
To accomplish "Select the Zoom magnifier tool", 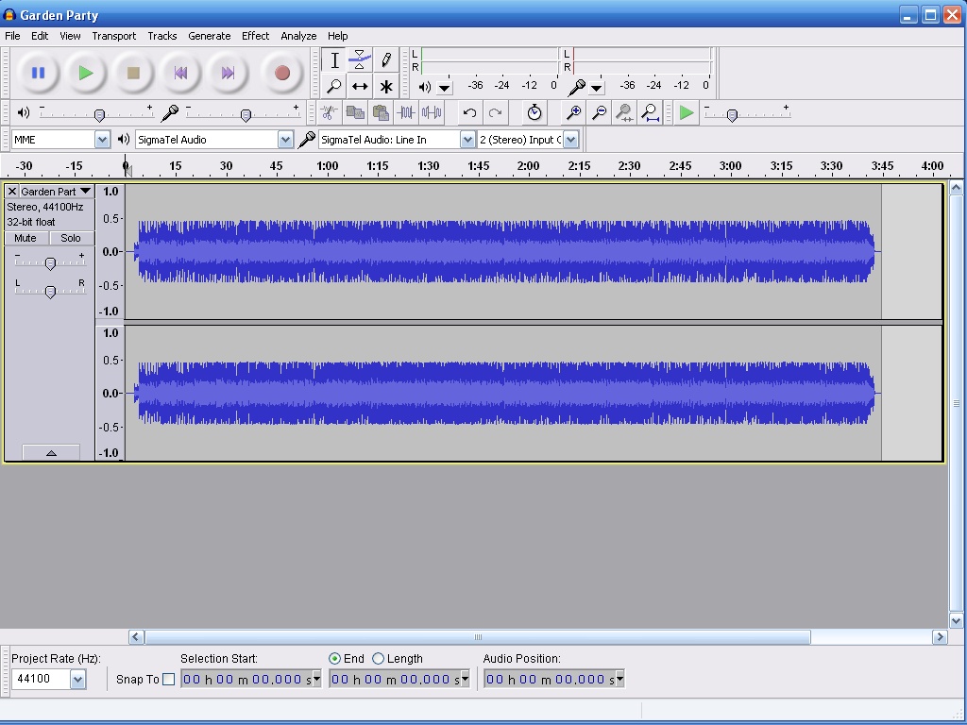I will [334, 86].
